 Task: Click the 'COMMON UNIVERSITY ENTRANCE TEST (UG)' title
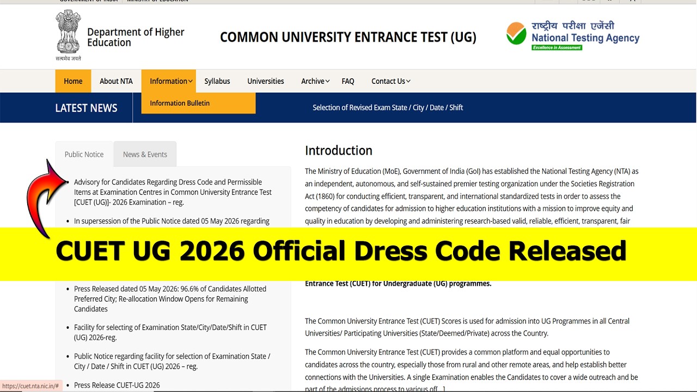pyautogui.click(x=348, y=37)
